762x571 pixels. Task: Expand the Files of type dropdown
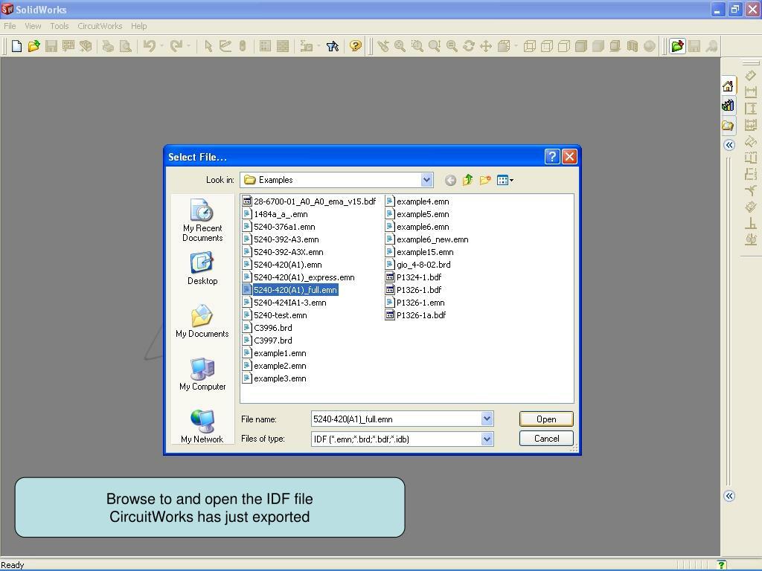click(487, 439)
